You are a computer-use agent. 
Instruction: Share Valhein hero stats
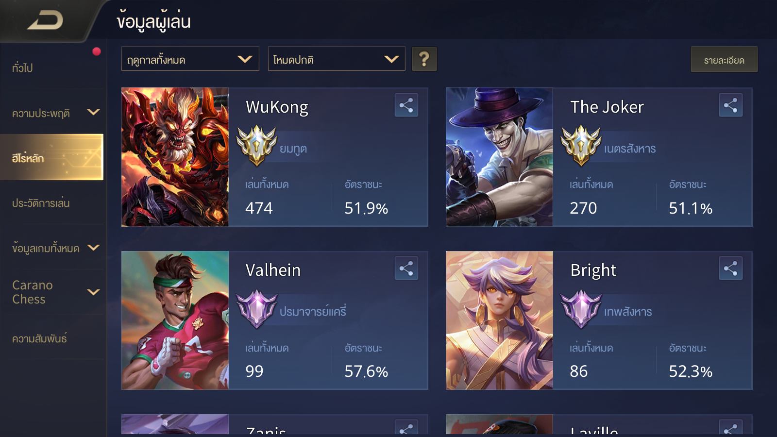[406, 268]
